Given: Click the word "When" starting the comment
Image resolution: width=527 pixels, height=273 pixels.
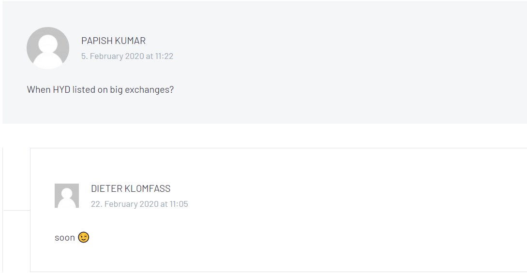Looking at the screenshot, I should coord(39,89).
